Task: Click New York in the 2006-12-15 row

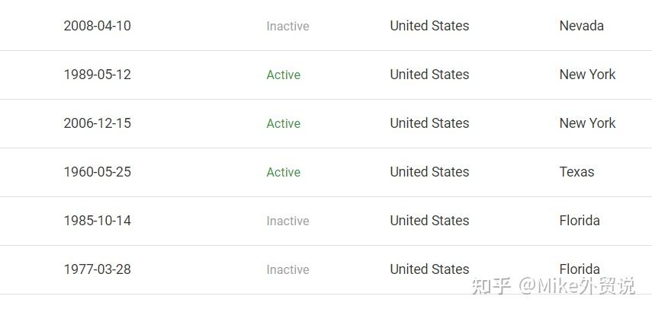Action: (587, 123)
